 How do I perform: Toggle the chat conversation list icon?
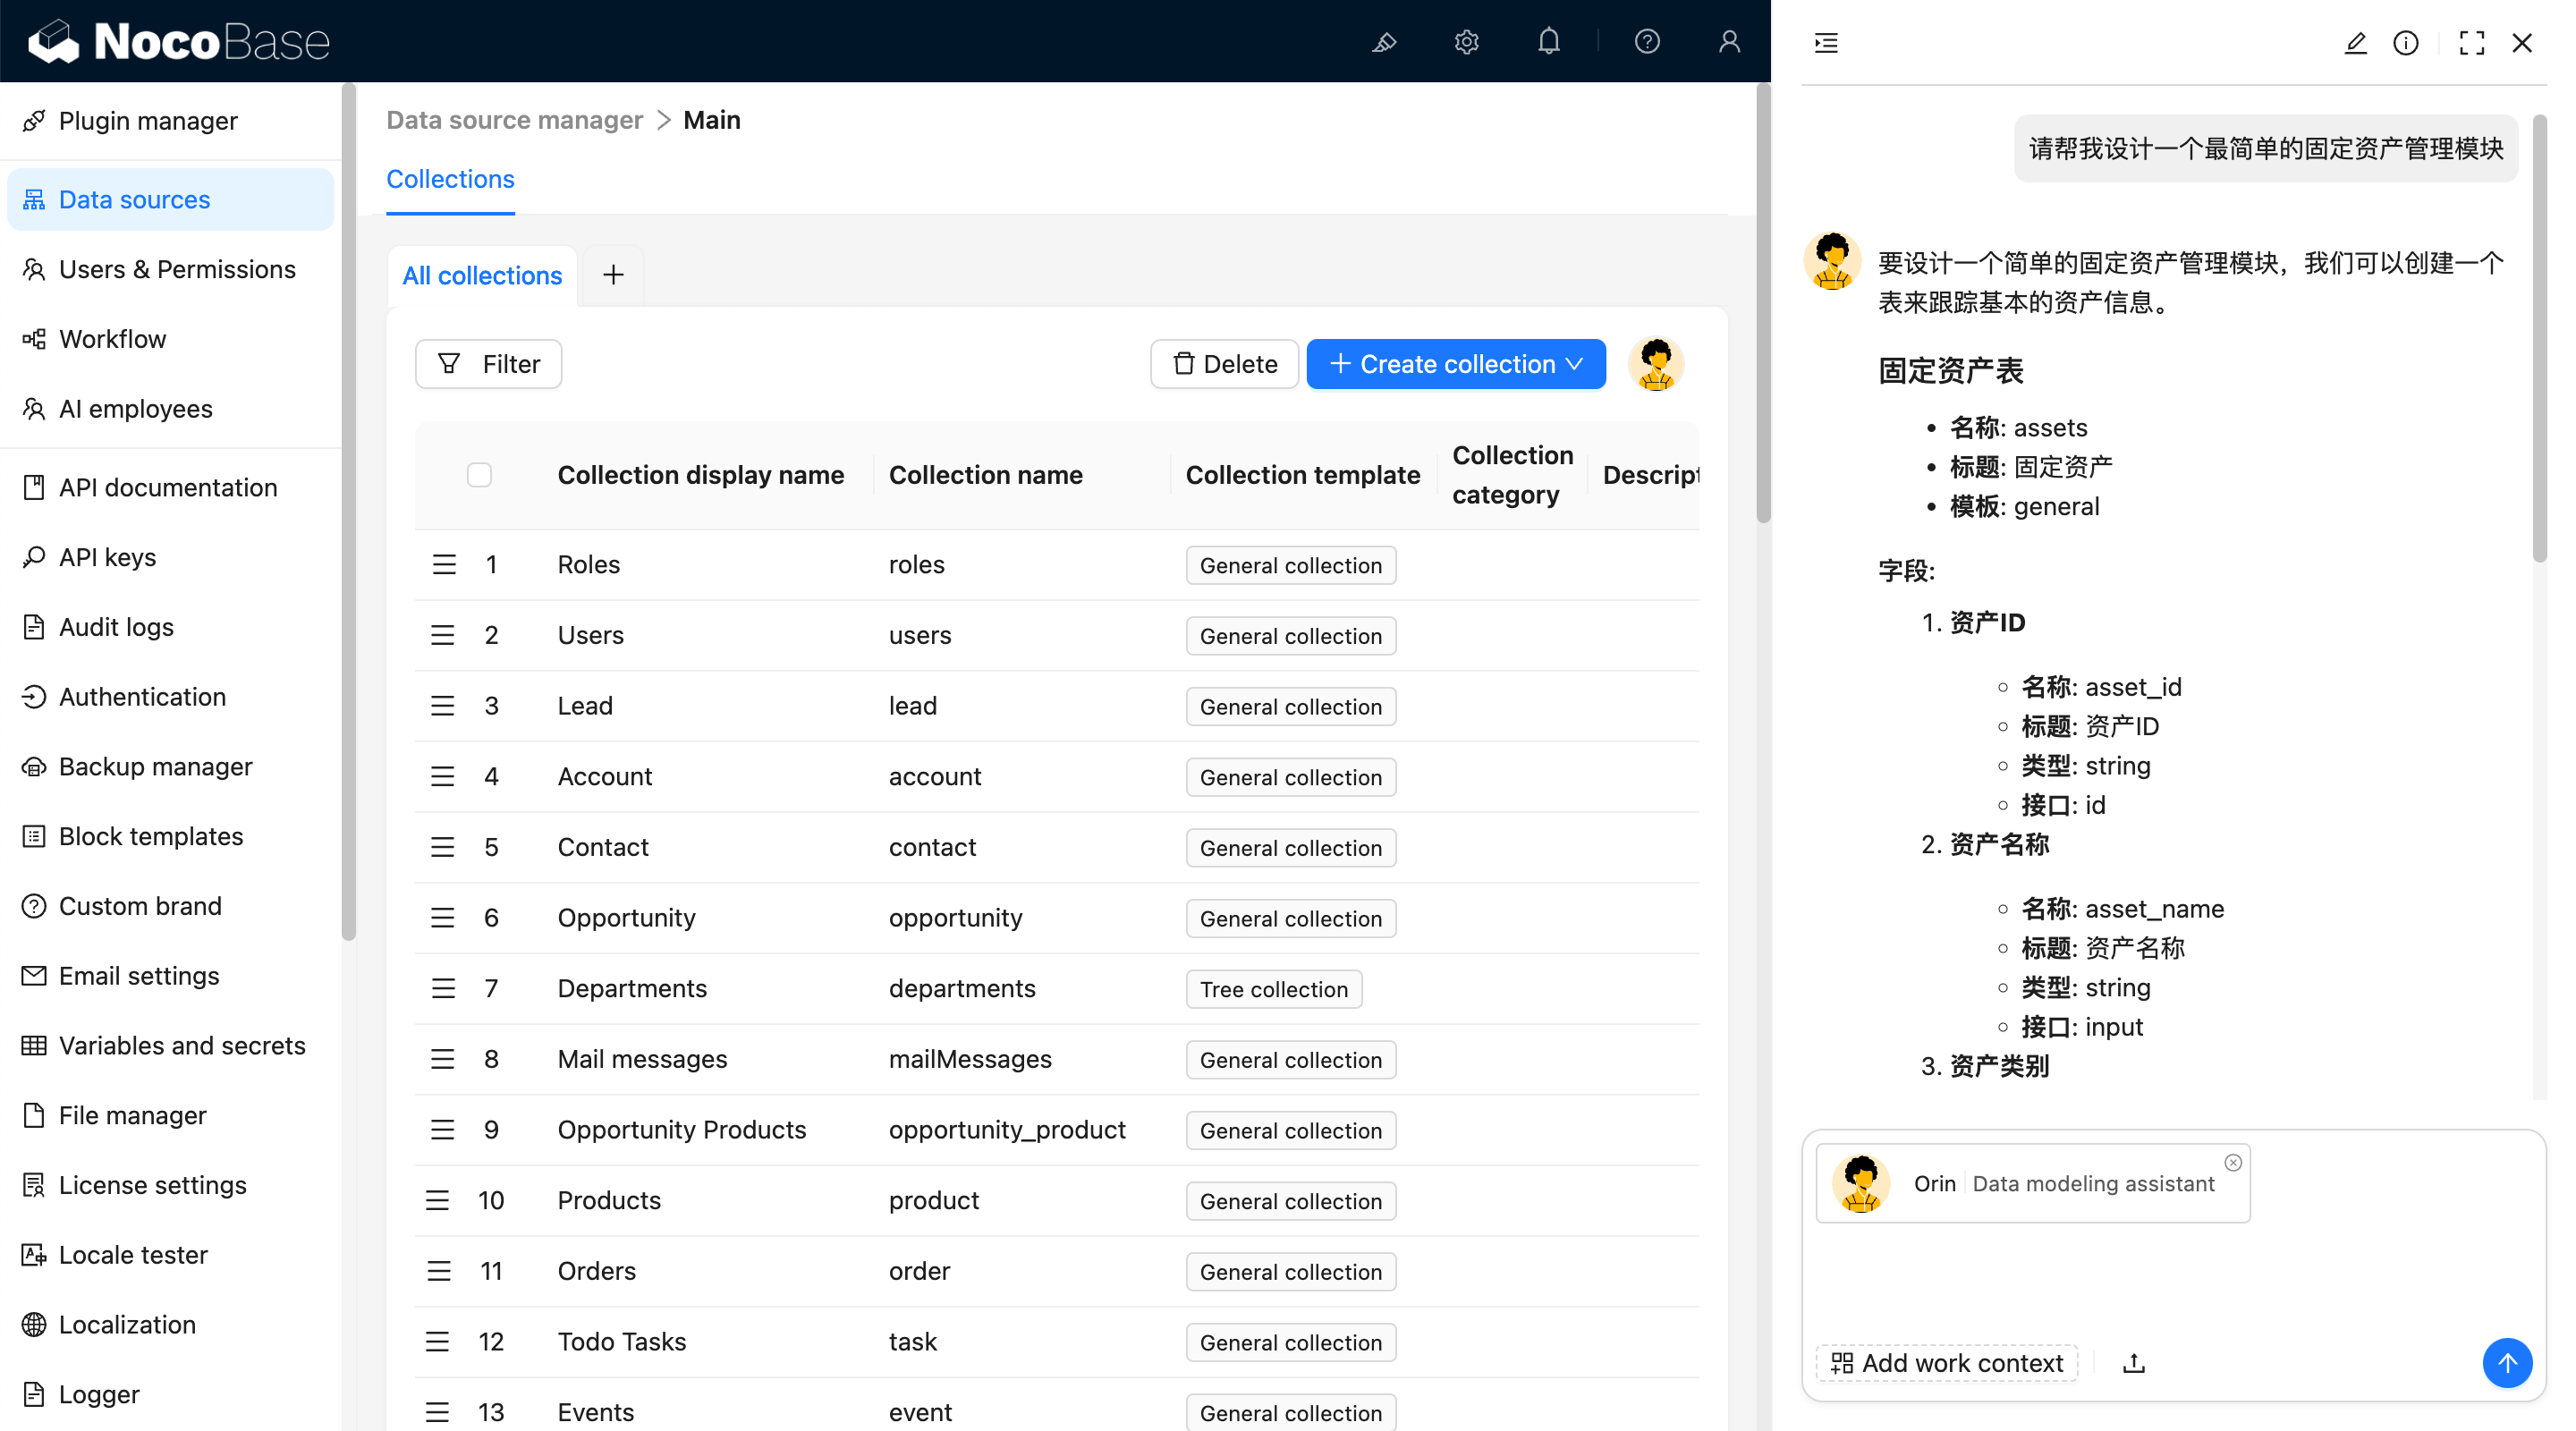pyautogui.click(x=1826, y=43)
